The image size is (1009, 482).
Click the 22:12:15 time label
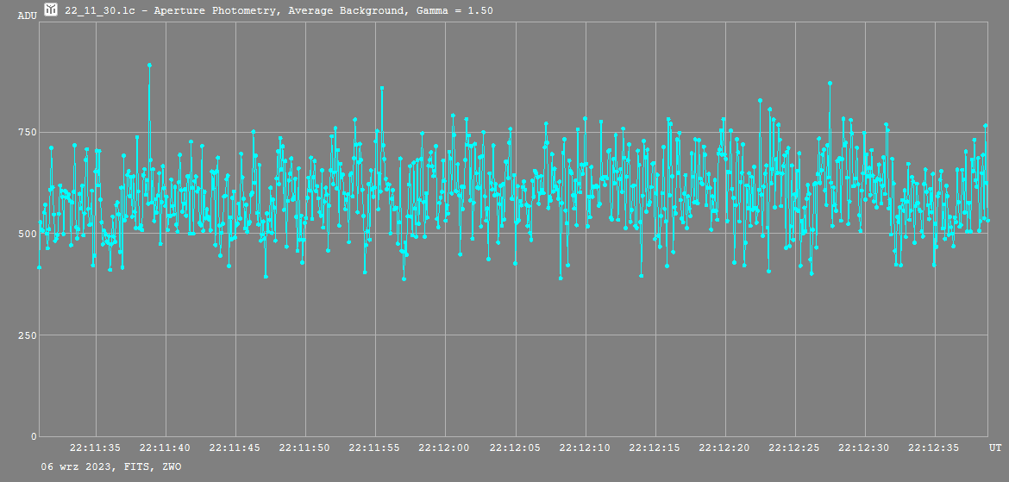[655, 448]
